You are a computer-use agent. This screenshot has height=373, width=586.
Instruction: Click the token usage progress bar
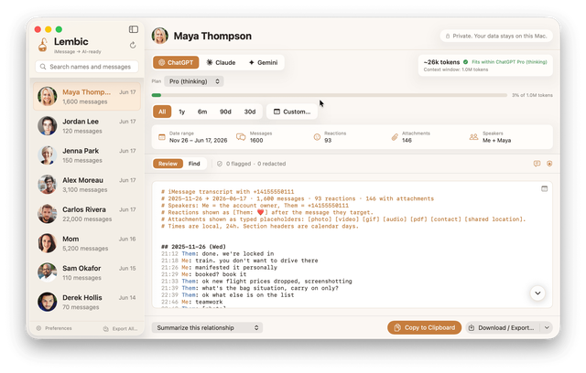330,95
